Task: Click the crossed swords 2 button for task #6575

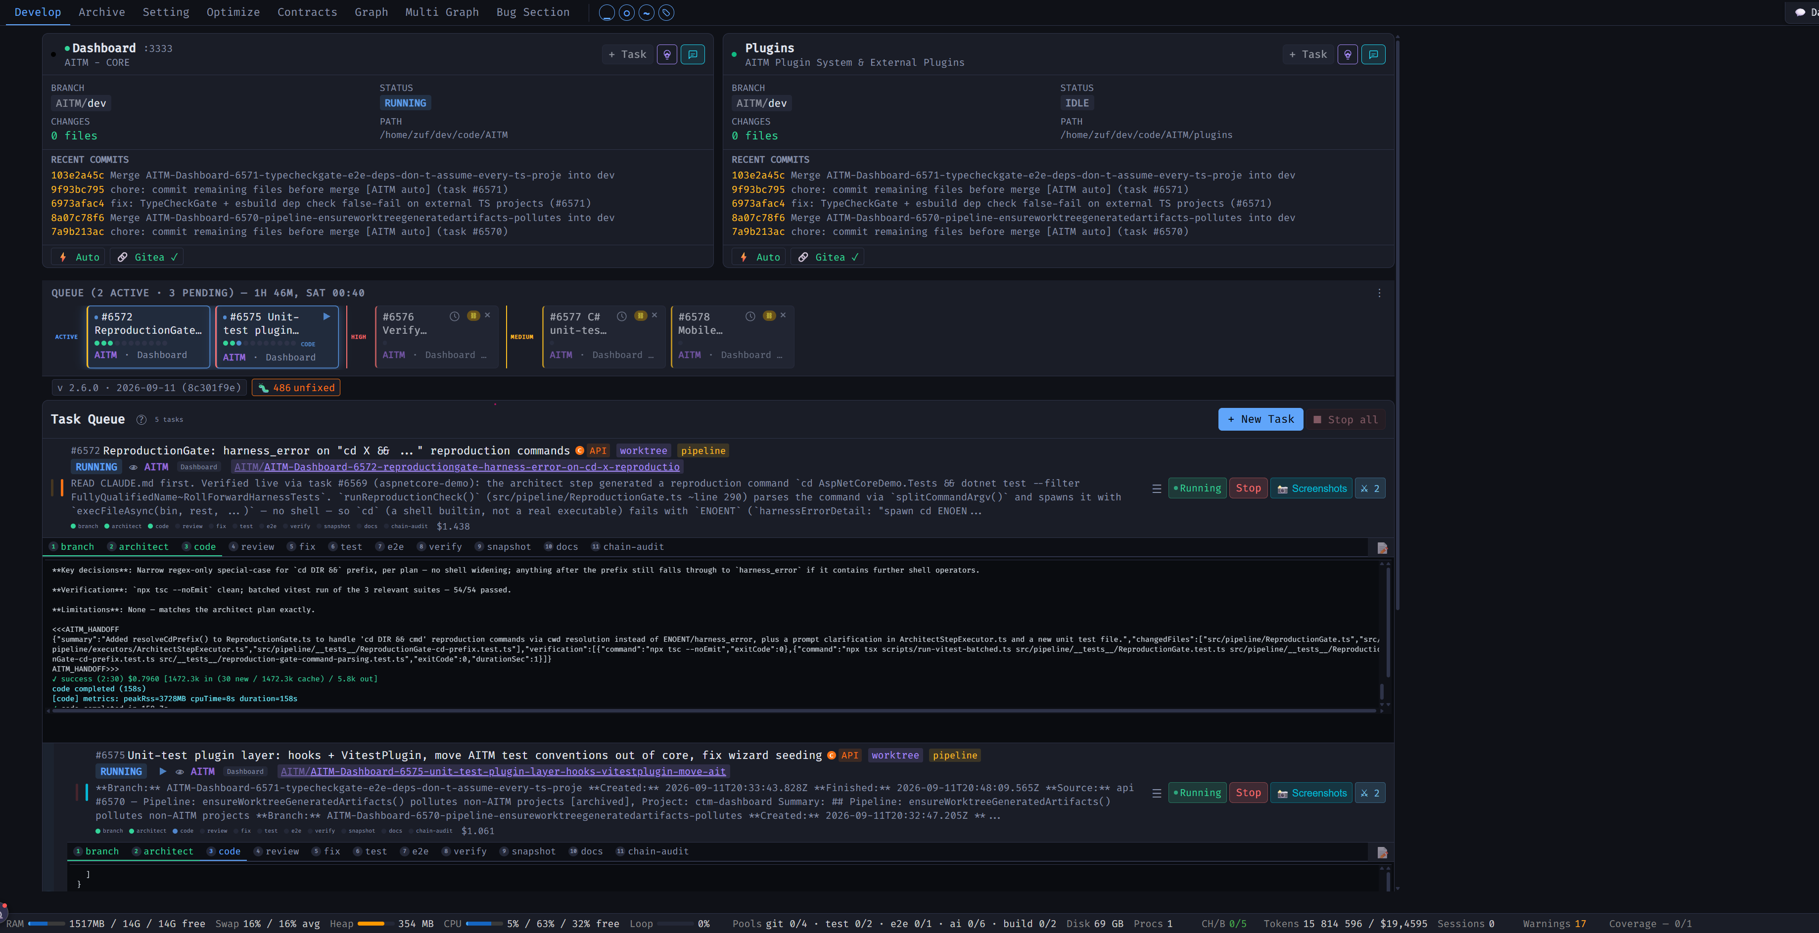Action: (x=1370, y=793)
